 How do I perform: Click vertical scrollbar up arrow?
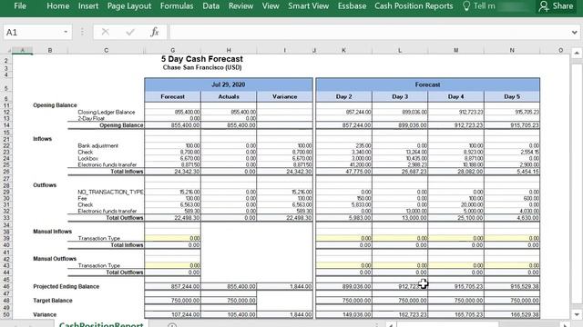pos(577,53)
